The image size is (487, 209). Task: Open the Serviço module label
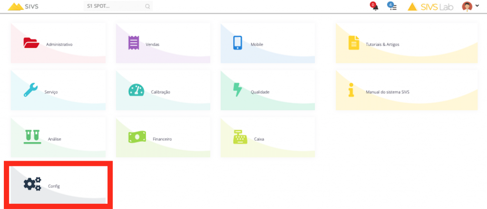point(51,92)
